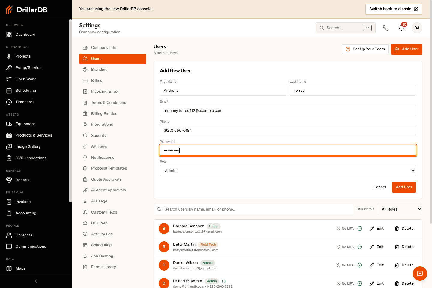The width and height of the screenshot is (432, 288).
Task: Open Communications in the sidebar
Action: [x=34, y=247]
